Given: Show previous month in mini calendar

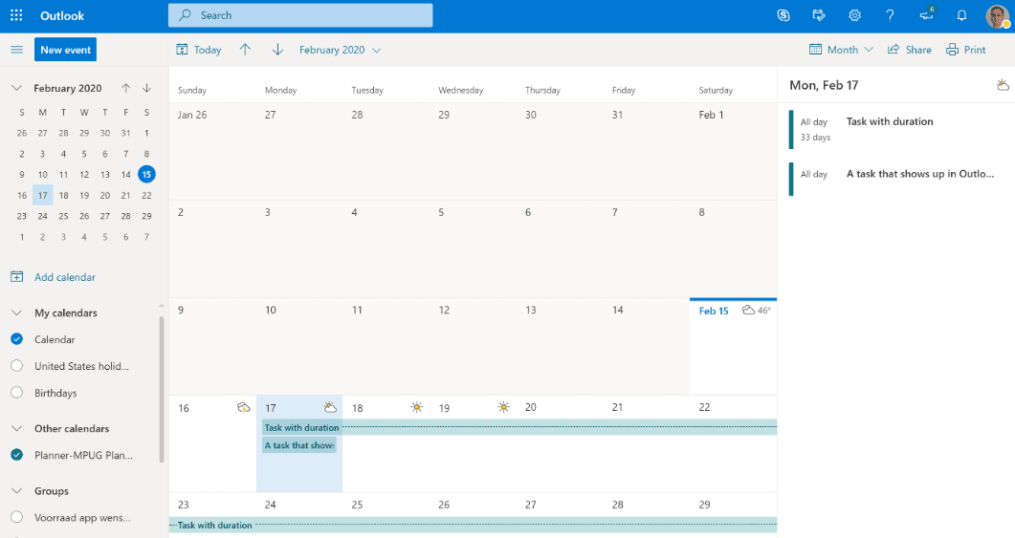Looking at the screenshot, I should [125, 88].
